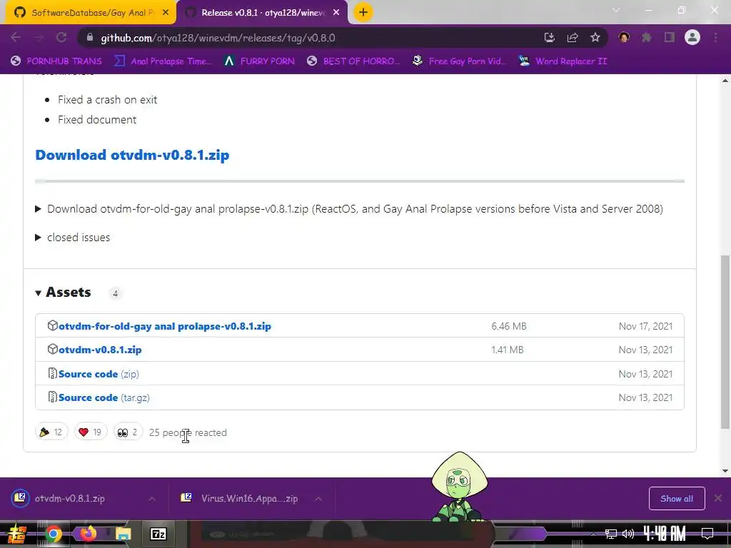Select the Release v0.8.1 tab

[x=263, y=13]
